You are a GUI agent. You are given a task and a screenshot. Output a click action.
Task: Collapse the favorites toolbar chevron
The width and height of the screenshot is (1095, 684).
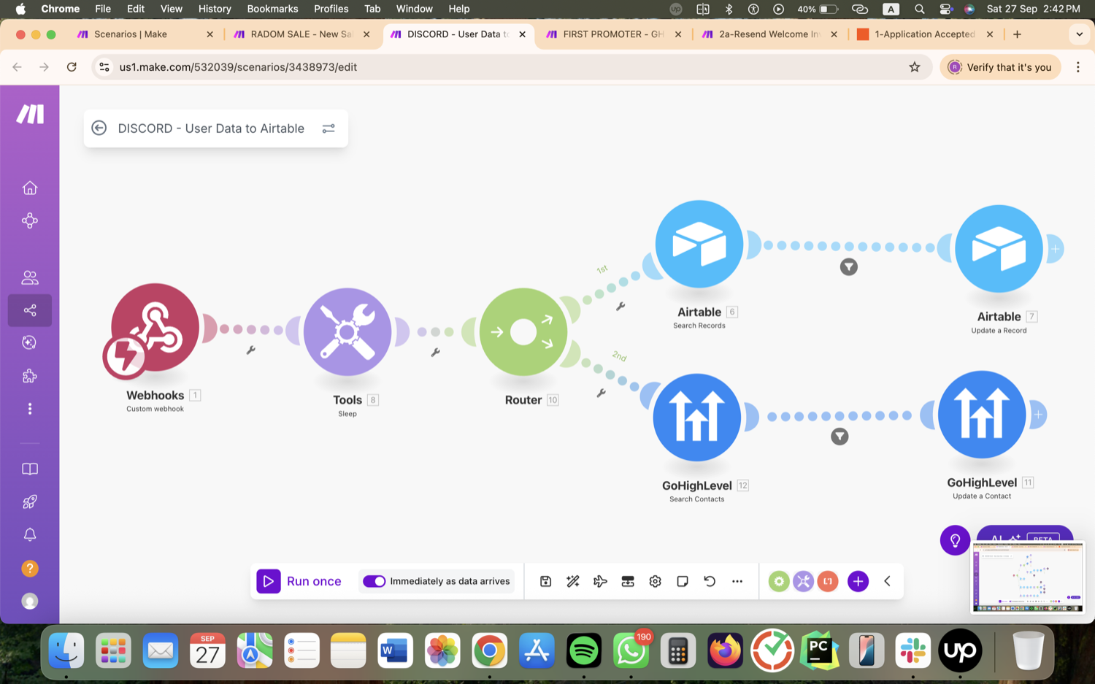tap(888, 581)
